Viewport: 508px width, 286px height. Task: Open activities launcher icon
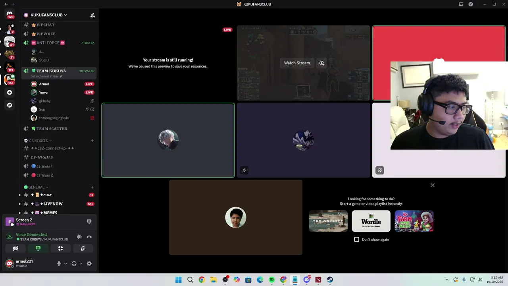click(x=60, y=248)
